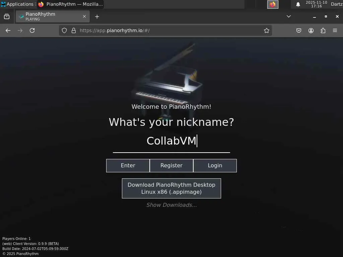The height and width of the screenshot is (257, 343).
Task: Click the Firefox workspace thumbnail in the panel
Action: pyautogui.click(x=273, y=4)
